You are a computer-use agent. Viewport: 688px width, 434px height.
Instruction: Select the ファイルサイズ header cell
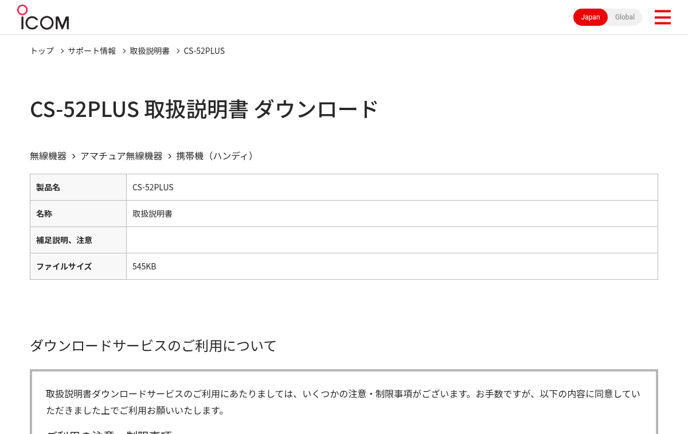pos(78,267)
